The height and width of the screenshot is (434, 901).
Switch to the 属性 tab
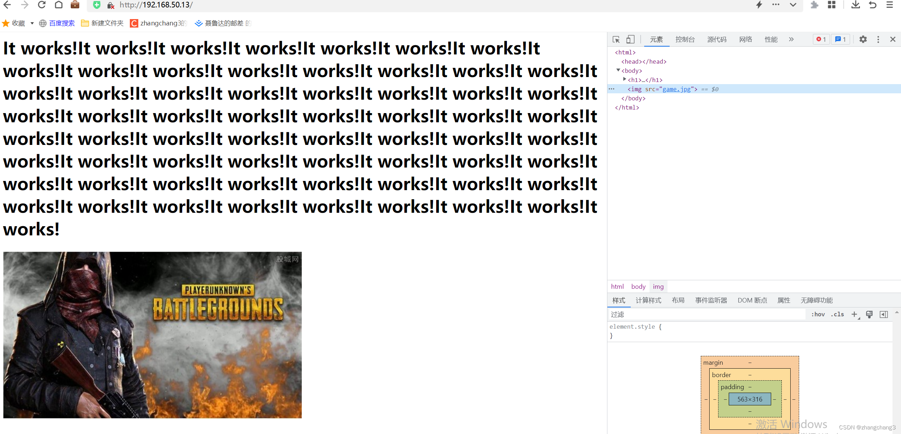click(784, 300)
